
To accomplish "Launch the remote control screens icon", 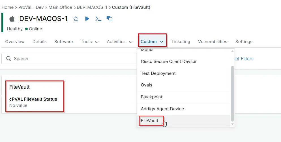I will pos(110,19).
